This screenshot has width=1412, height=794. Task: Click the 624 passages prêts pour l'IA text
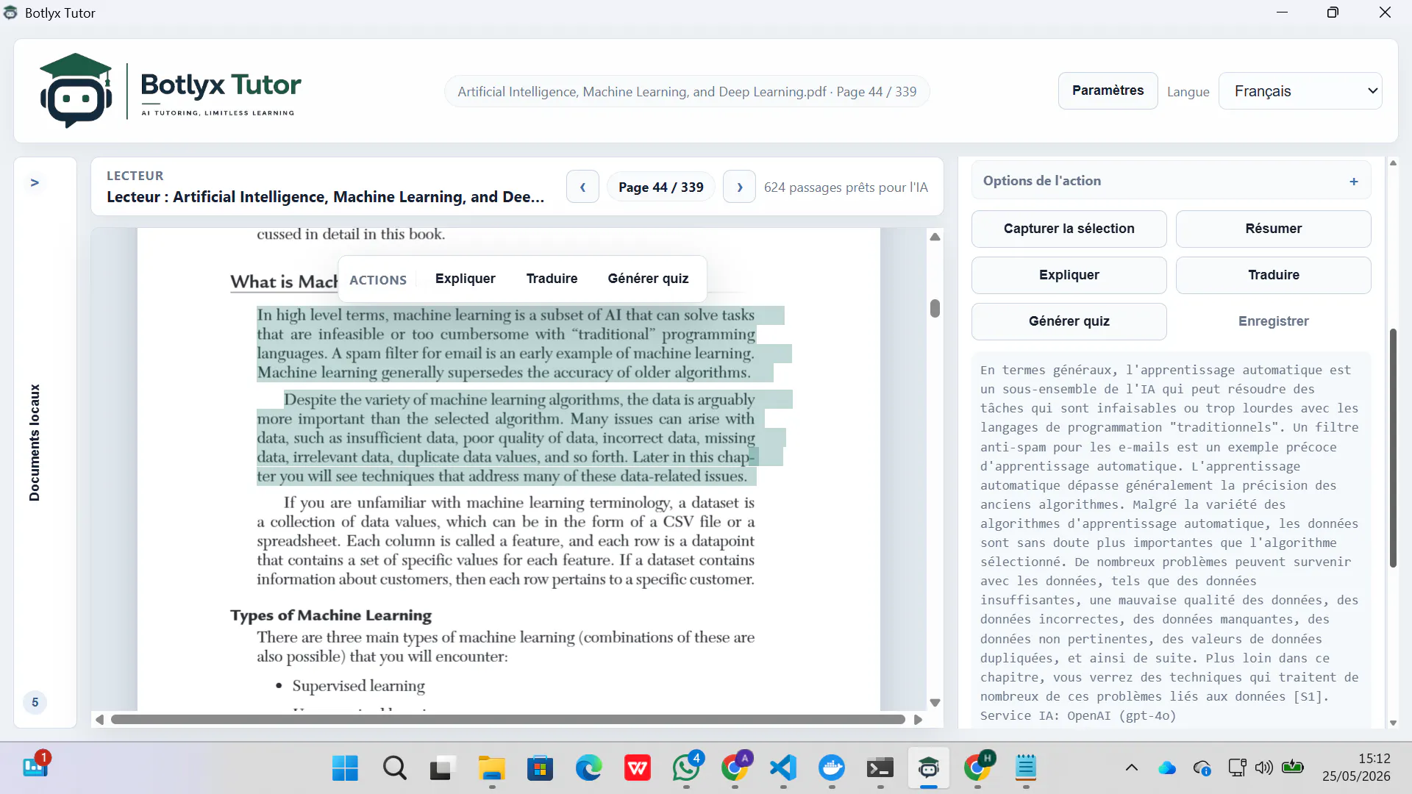click(846, 187)
